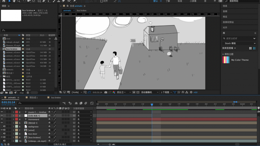Select the Hand tool
The width and height of the screenshot is (260, 146).
point(14,1)
